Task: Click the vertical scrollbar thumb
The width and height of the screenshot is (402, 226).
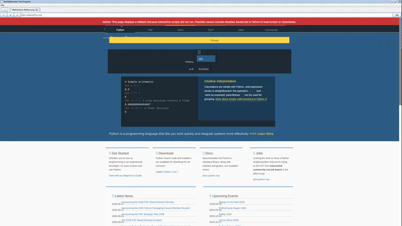Action: (x=401, y=61)
